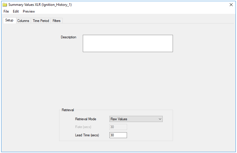The height and width of the screenshot is (153, 237).
Task: Click the Description label
Action: [68, 37]
